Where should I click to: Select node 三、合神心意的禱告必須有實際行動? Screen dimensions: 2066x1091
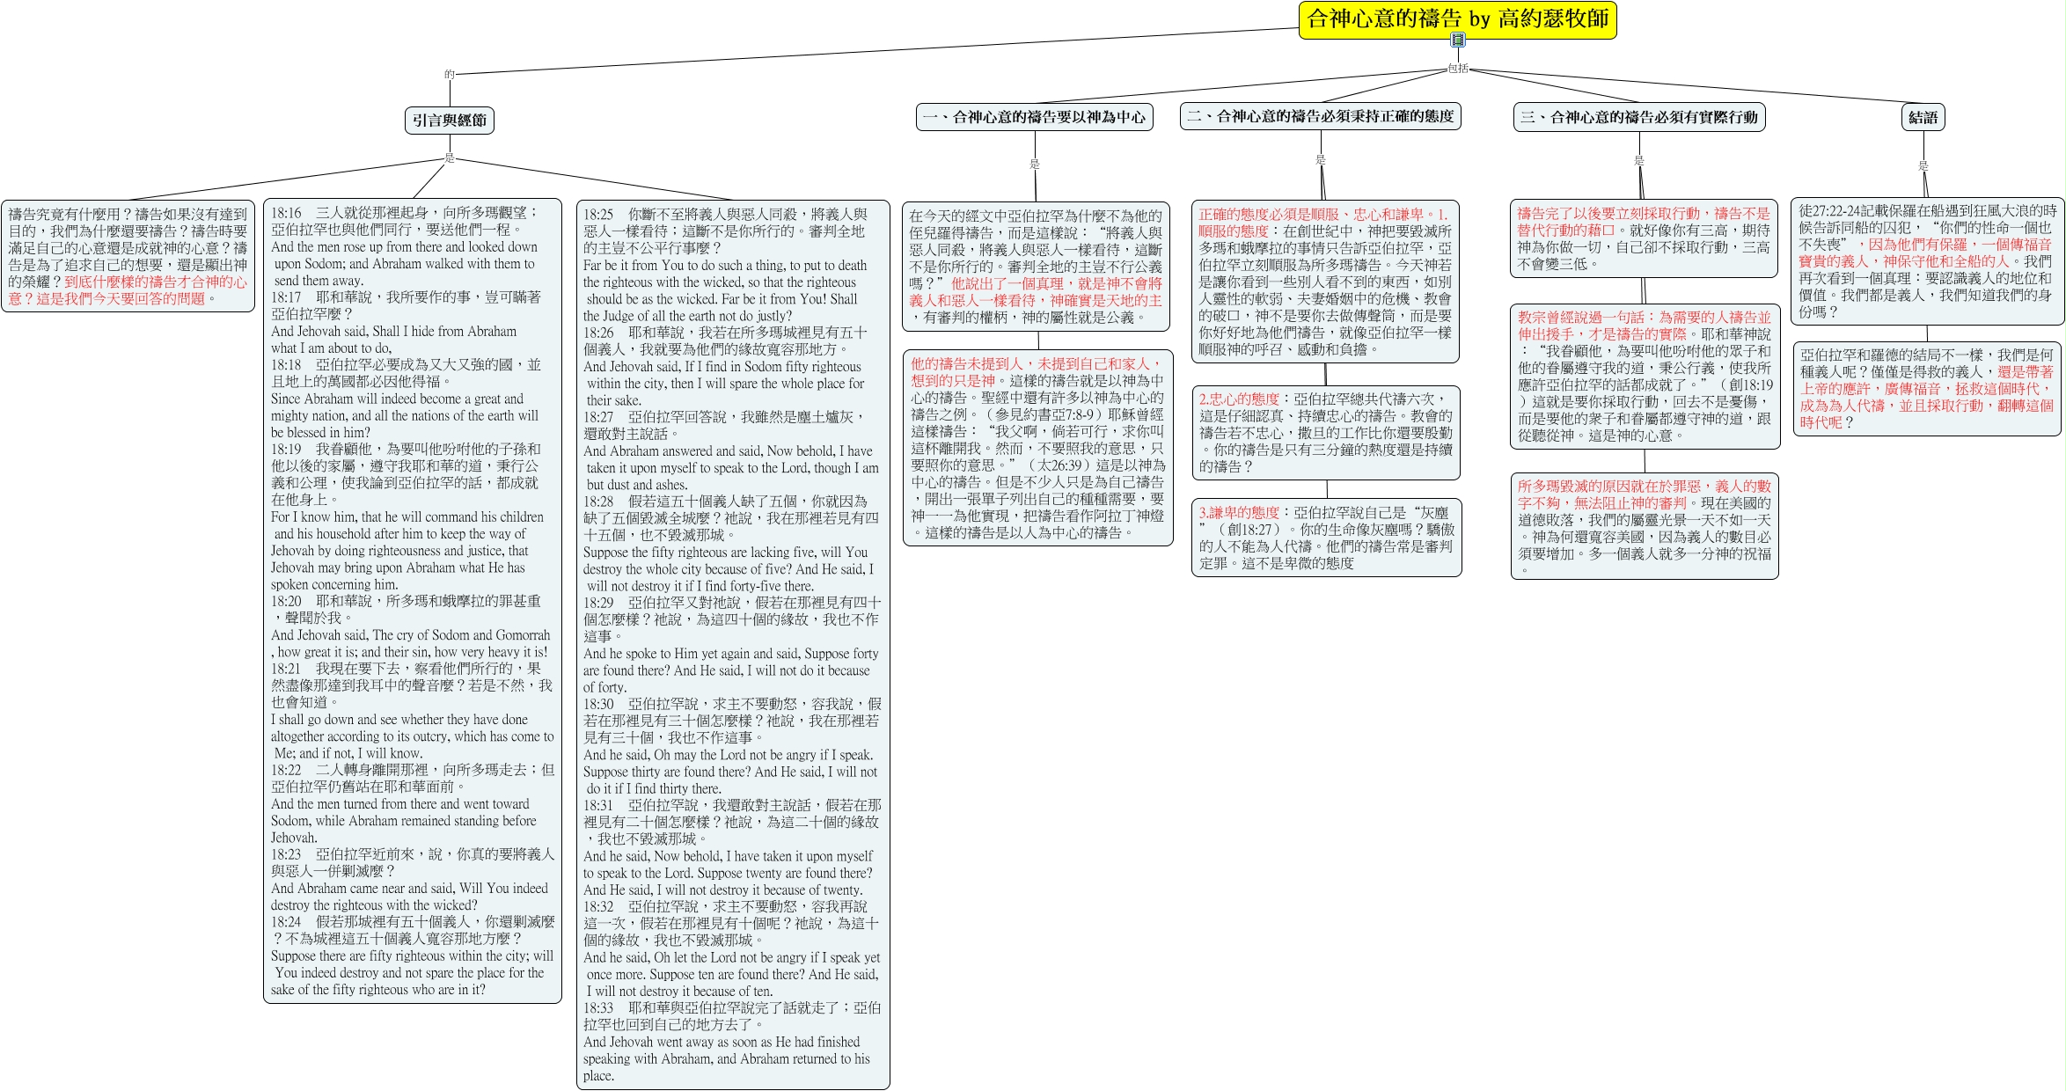(x=1639, y=117)
